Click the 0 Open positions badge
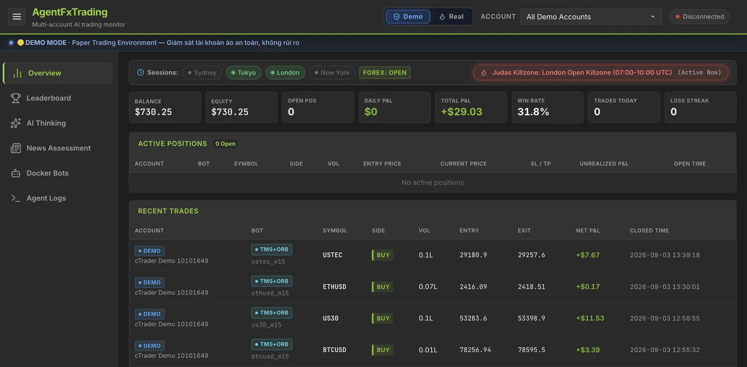747x367 pixels. [225, 143]
